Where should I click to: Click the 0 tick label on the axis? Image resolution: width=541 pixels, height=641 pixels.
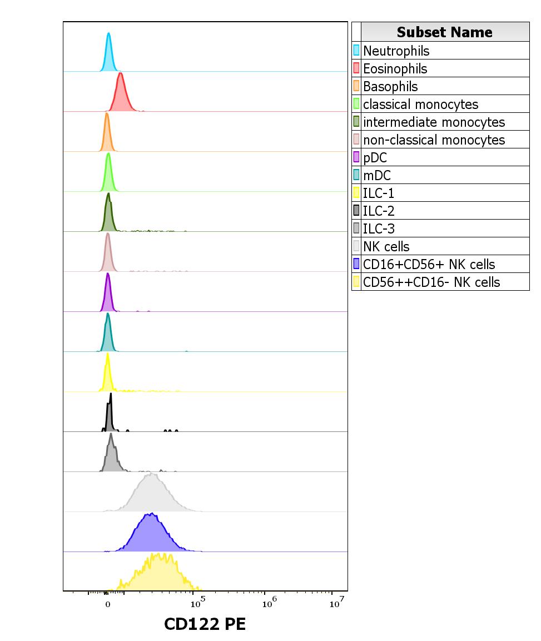pos(107,604)
